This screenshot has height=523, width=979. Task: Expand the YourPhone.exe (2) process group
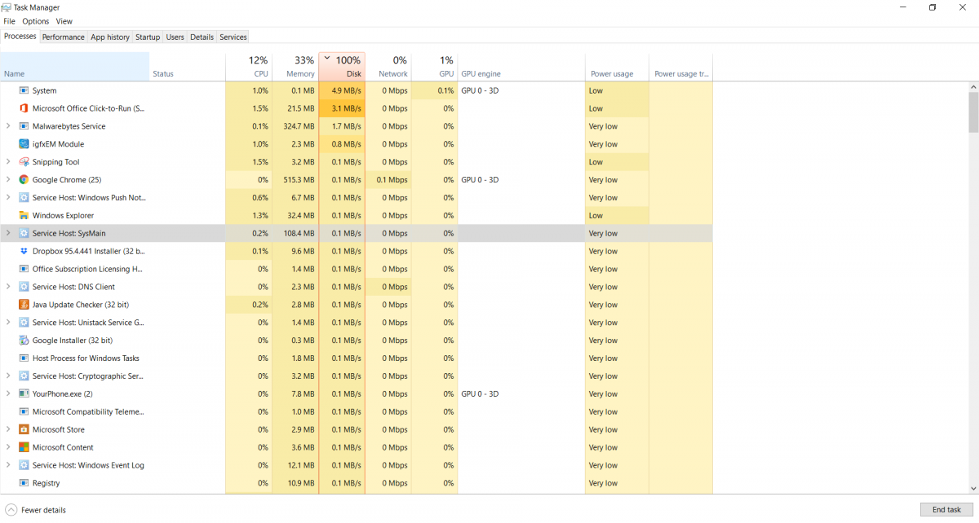8,394
